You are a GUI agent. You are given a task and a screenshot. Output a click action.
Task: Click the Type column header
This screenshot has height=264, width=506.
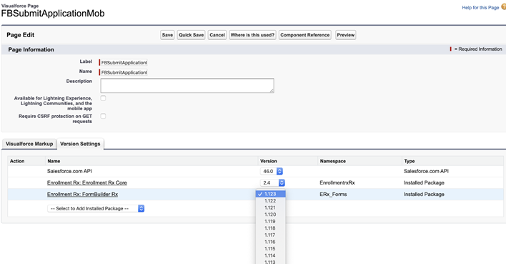[410, 161]
